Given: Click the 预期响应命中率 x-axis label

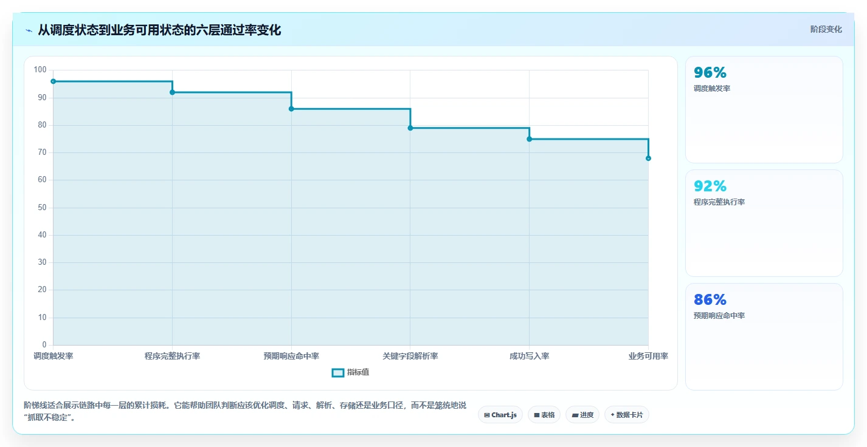Looking at the screenshot, I should click(291, 356).
